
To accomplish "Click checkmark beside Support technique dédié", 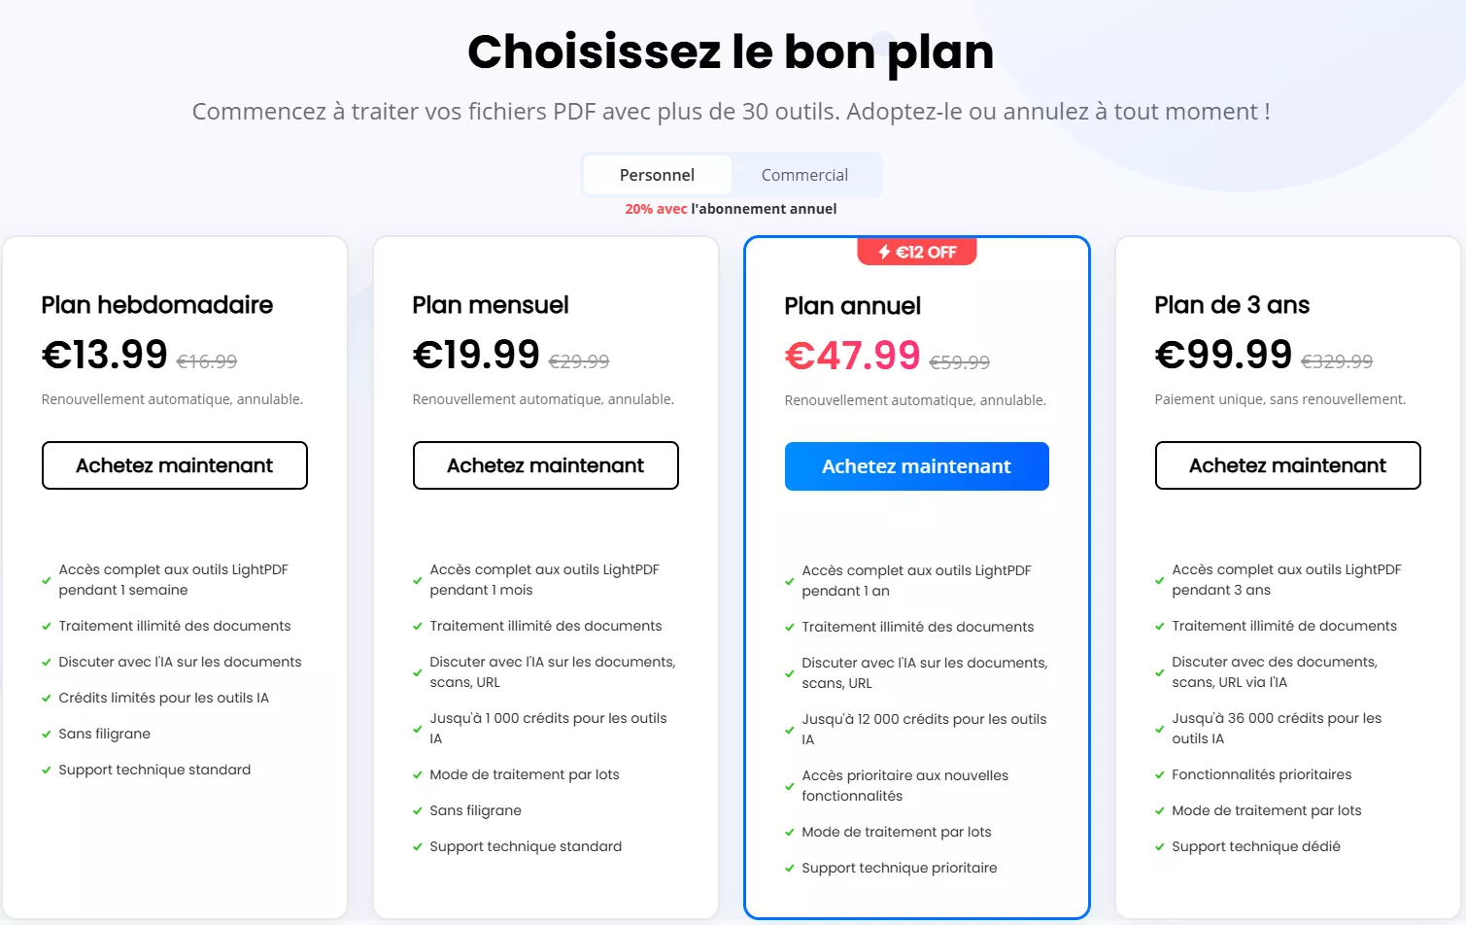I will 1159,847.
